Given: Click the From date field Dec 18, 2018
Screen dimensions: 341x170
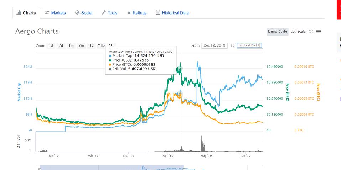Looking at the screenshot, I should [x=215, y=46].
